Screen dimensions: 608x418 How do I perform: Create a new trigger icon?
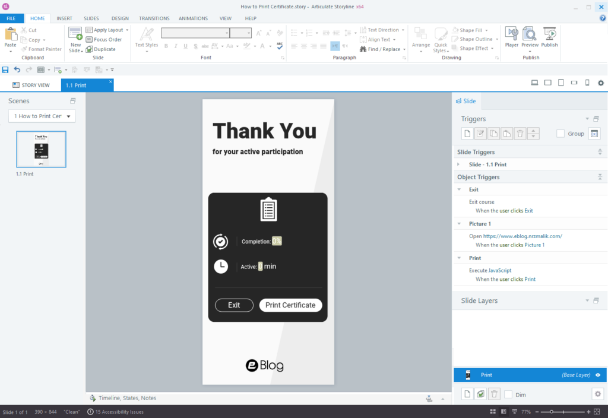467,134
